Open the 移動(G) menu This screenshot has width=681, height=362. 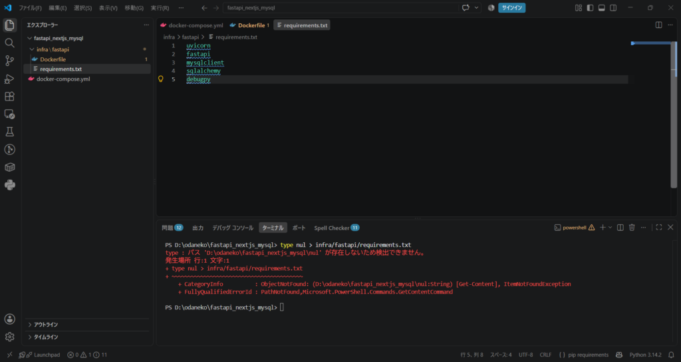[134, 8]
